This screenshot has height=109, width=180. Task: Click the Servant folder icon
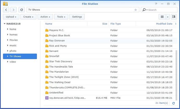[x=47, y=51]
